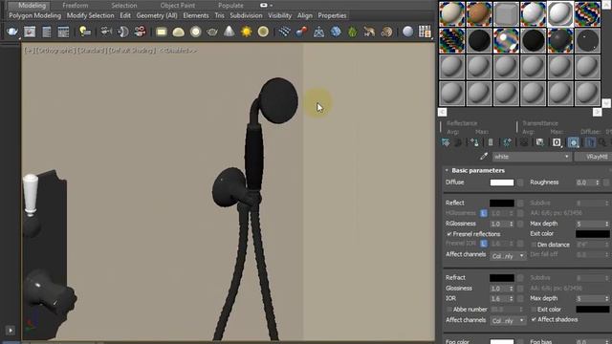Expand the Polygon Modeling panel

coord(34,15)
